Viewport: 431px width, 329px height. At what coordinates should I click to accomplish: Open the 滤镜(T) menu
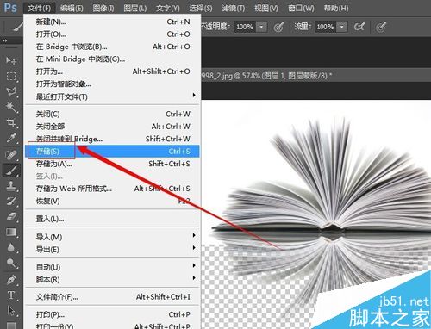click(x=234, y=8)
